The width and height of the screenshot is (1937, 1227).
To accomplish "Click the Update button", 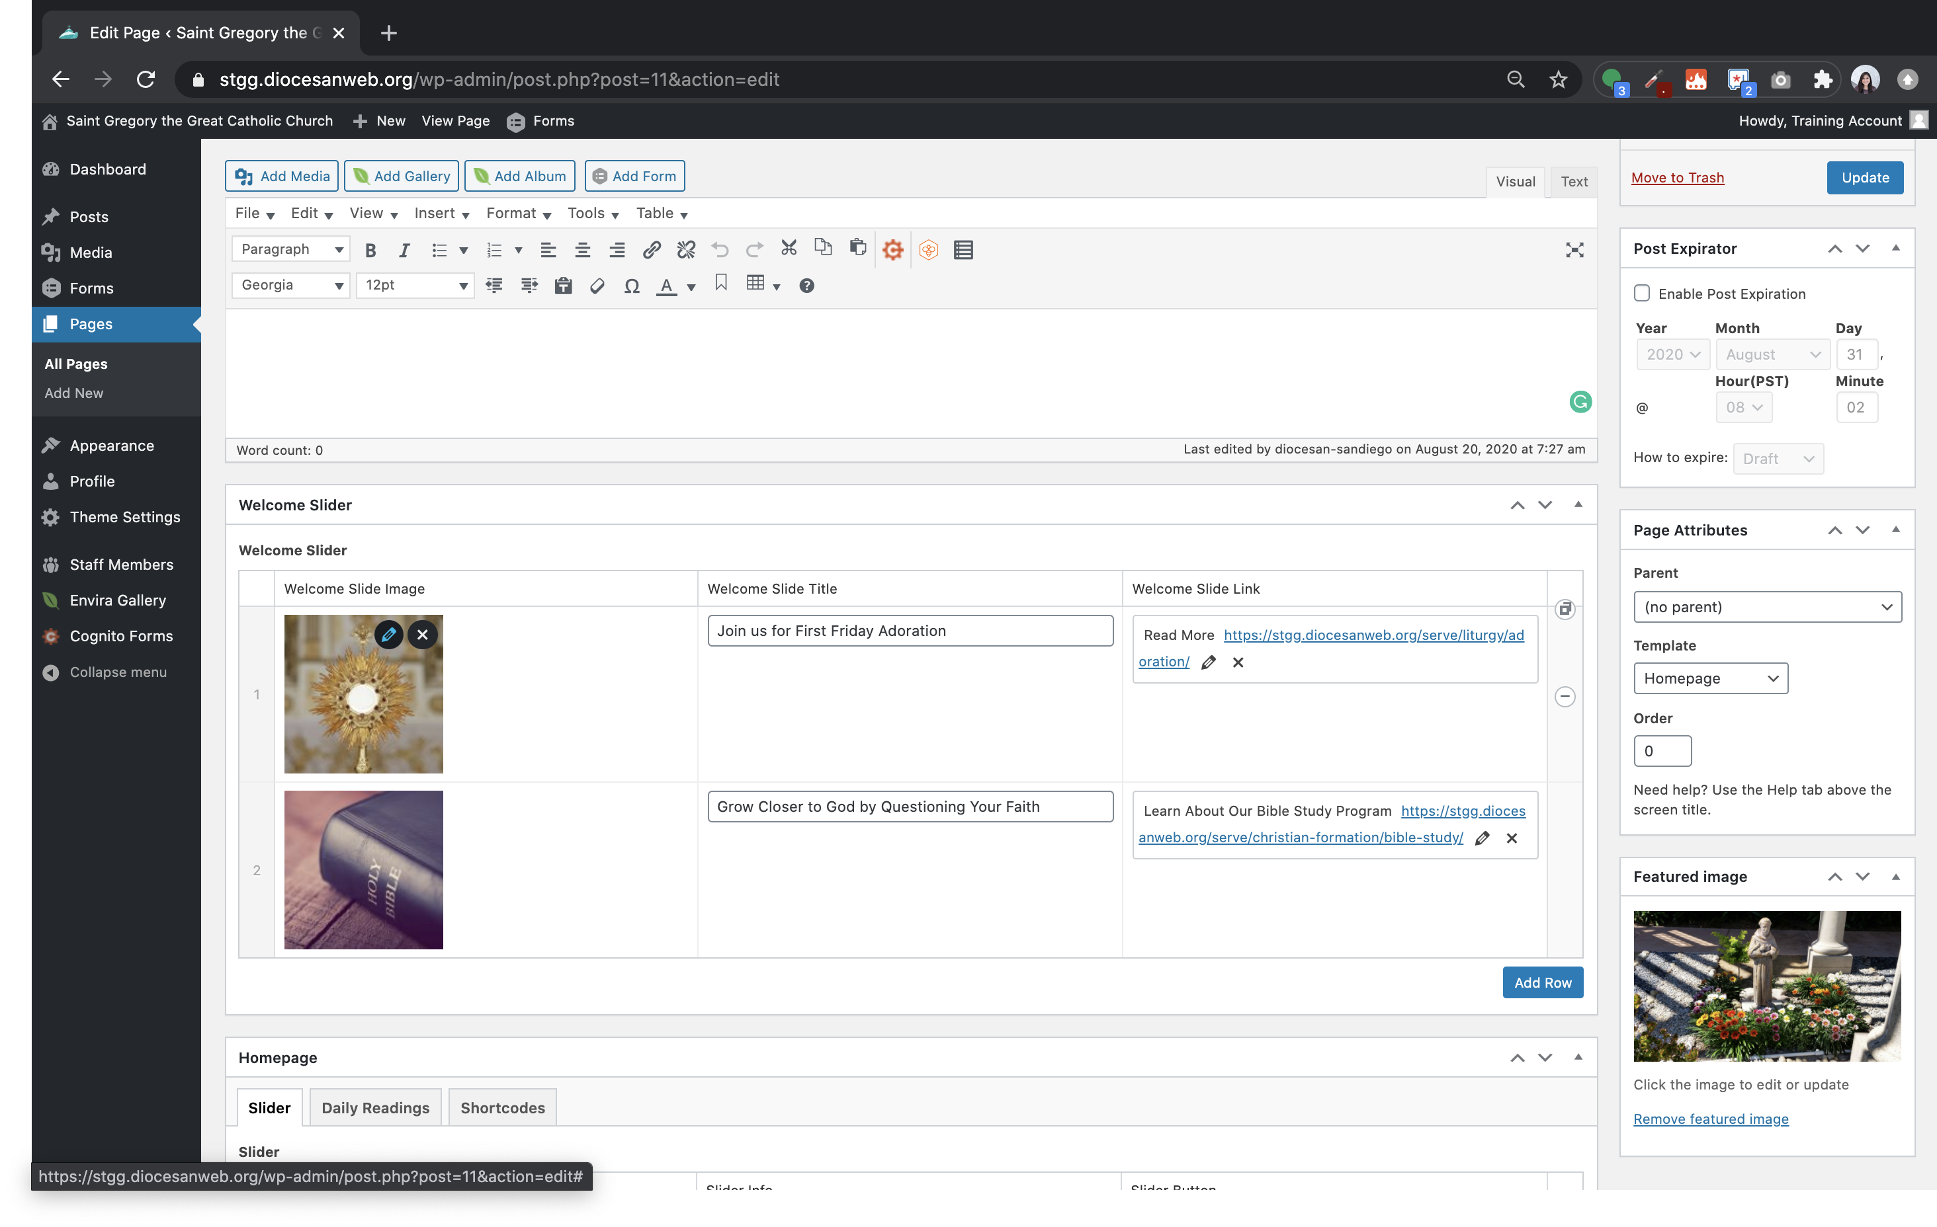I will point(1865,178).
